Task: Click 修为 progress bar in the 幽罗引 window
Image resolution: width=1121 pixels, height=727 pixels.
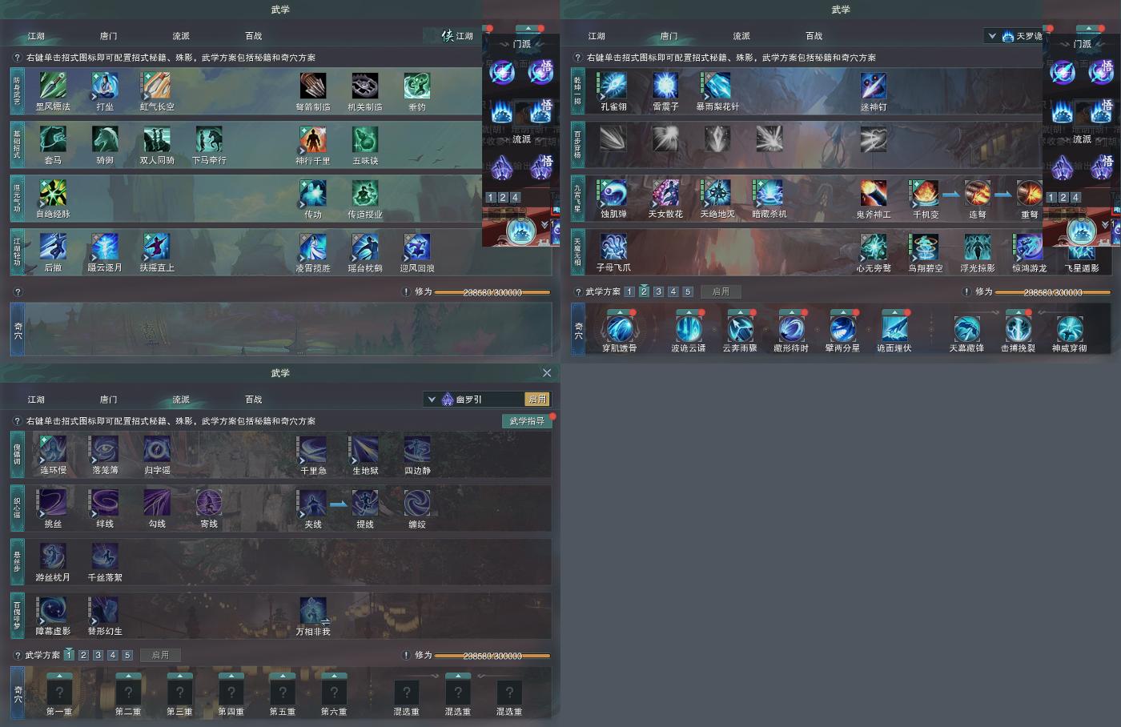Action: tap(492, 656)
